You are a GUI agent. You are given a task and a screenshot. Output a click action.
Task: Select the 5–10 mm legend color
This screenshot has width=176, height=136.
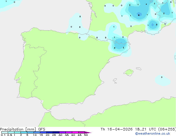click(30, 132)
